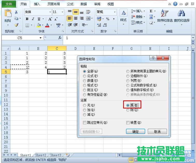The height and width of the screenshot is (163, 196).
Task: Toggle Bold formatting in the ribbon
Action: [27, 19]
